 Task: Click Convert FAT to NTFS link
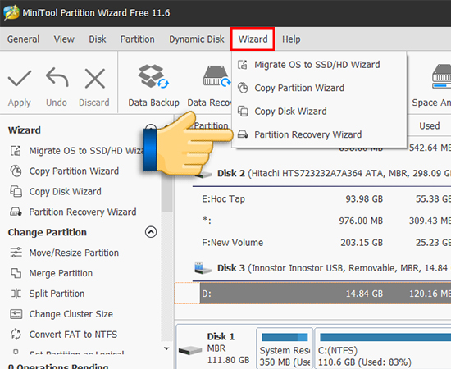coord(73,335)
